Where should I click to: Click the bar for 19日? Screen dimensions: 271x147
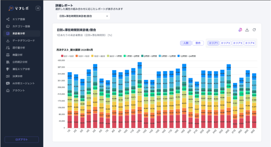[184, 96]
